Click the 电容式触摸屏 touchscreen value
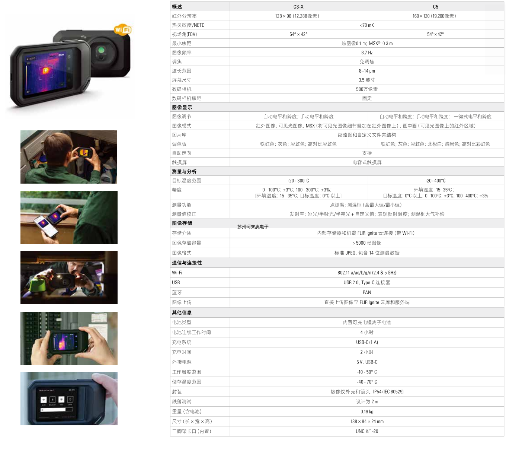The image size is (506, 454). pos(367,162)
